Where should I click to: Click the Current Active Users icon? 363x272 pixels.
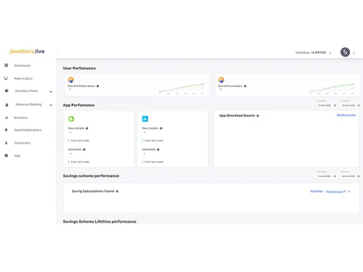coord(71,80)
